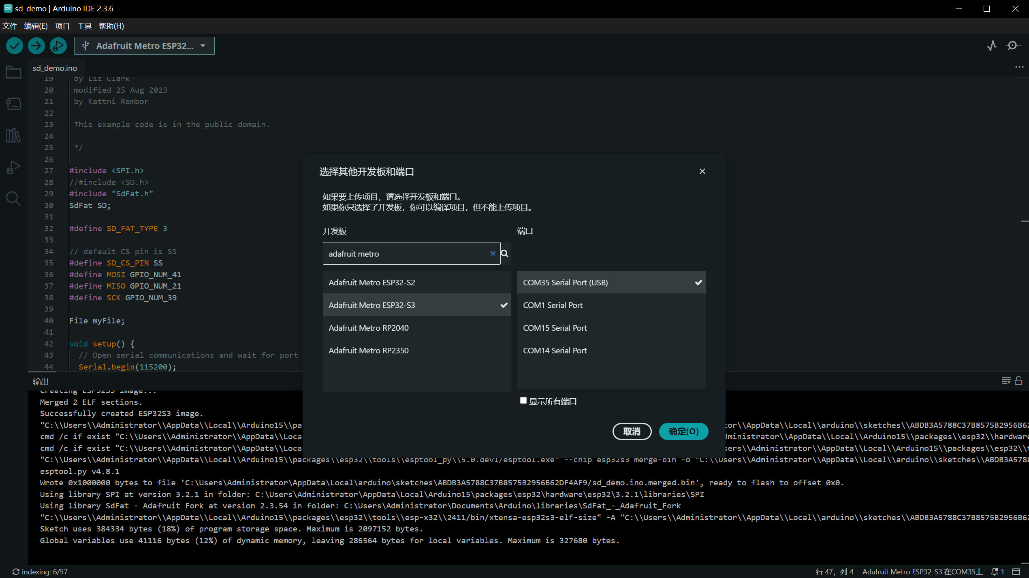Click the Upload arrow button
The height and width of the screenshot is (578, 1029).
(36, 46)
